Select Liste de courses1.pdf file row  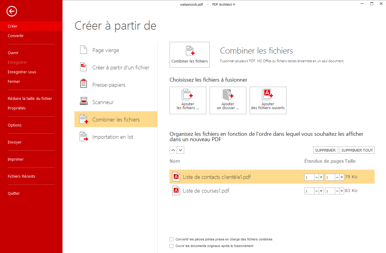[206, 191]
